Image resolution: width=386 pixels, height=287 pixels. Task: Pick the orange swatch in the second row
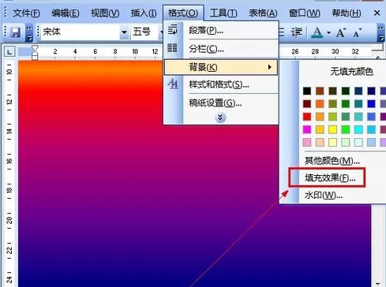pos(320,104)
